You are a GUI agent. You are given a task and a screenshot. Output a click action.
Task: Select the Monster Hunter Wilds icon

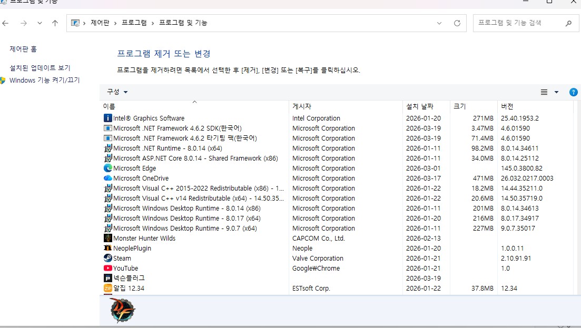[108, 238]
